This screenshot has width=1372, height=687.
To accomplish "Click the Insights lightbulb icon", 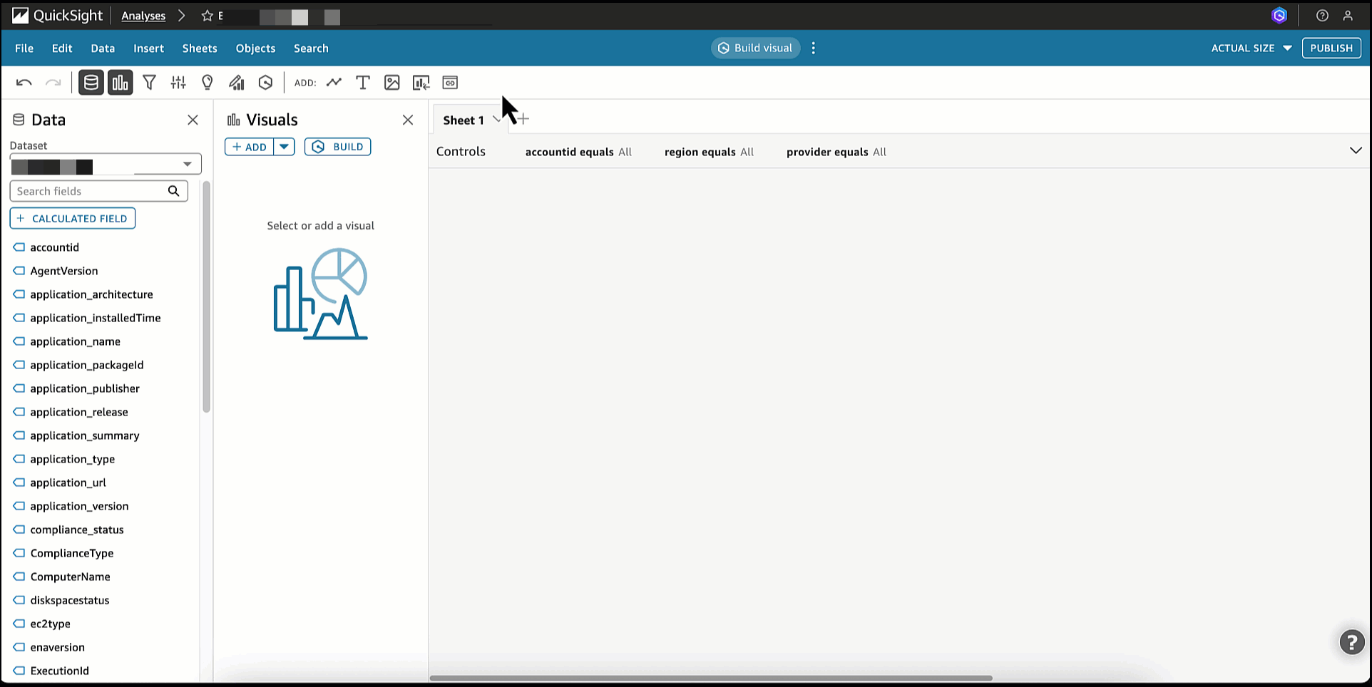I will pos(208,83).
